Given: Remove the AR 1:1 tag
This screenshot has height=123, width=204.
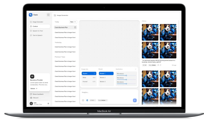Looking at the screenshot, I should tap(95, 100).
